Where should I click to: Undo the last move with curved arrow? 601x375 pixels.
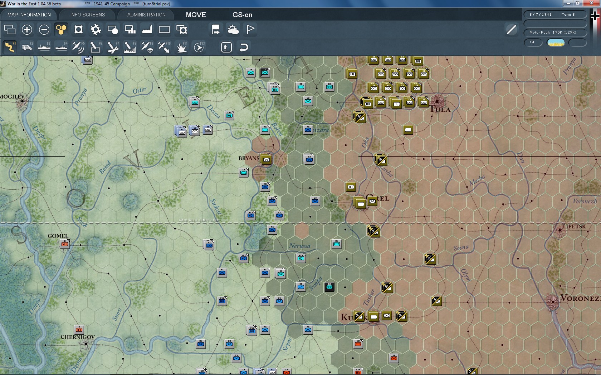point(244,47)
